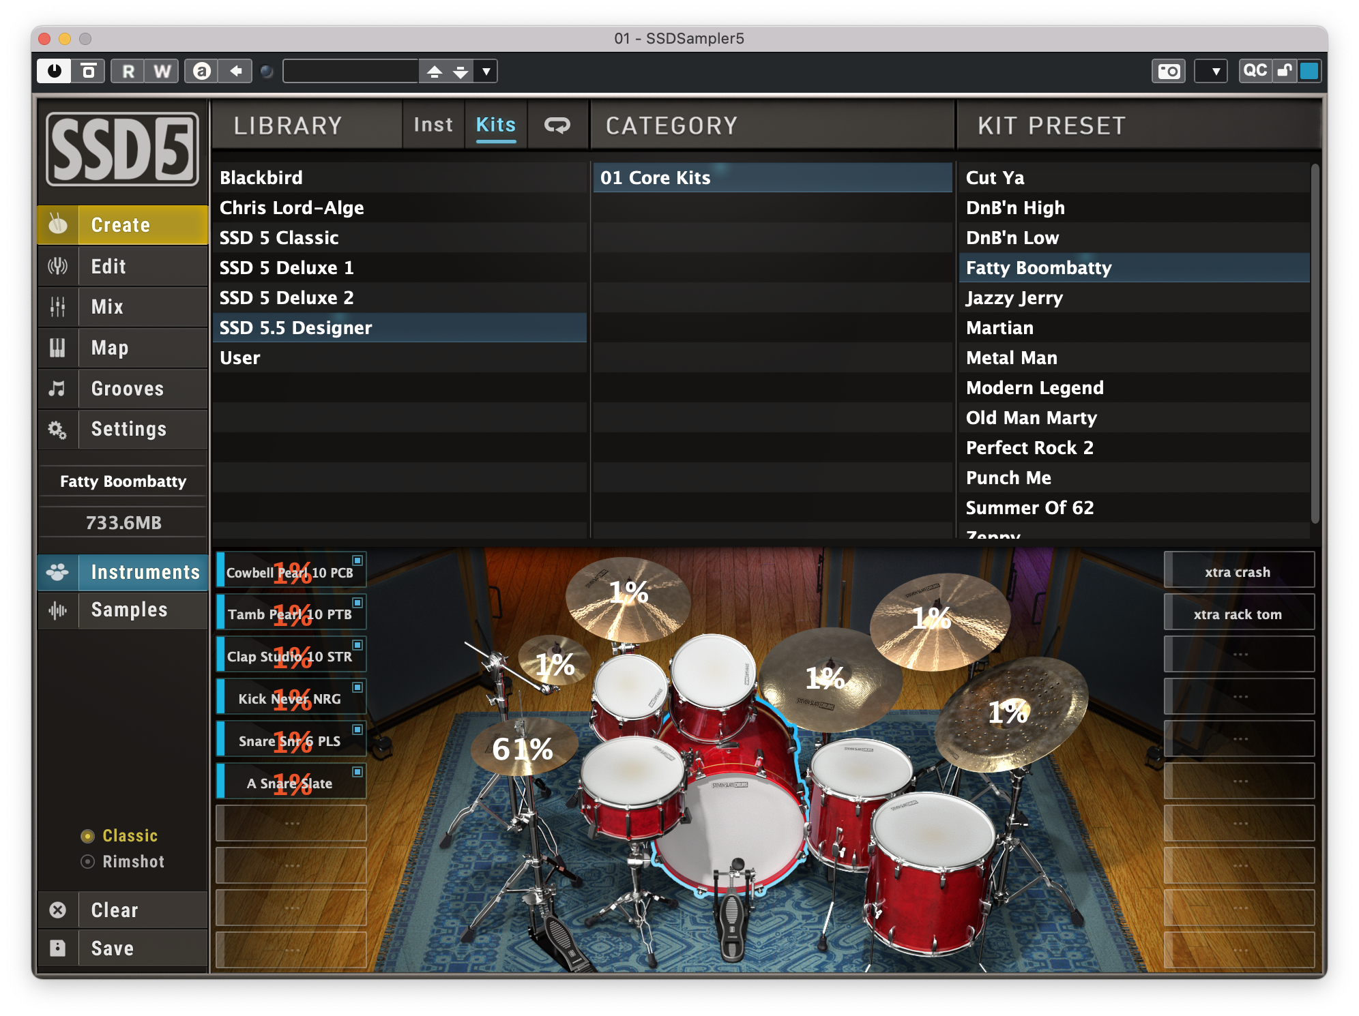
Task: Click the waveform icon beside Samples
Action: pyautogui.click(x=57, y=610)
